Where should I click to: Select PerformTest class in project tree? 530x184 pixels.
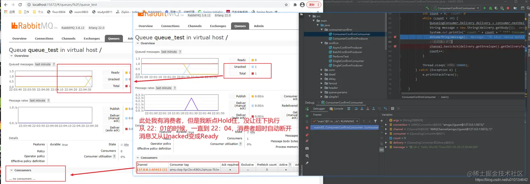[338, 56]
